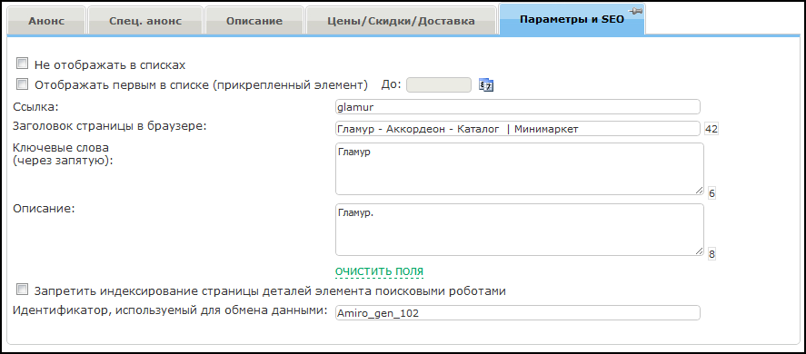
Task: Go to the Описание tab
Action: coord(254,21)
